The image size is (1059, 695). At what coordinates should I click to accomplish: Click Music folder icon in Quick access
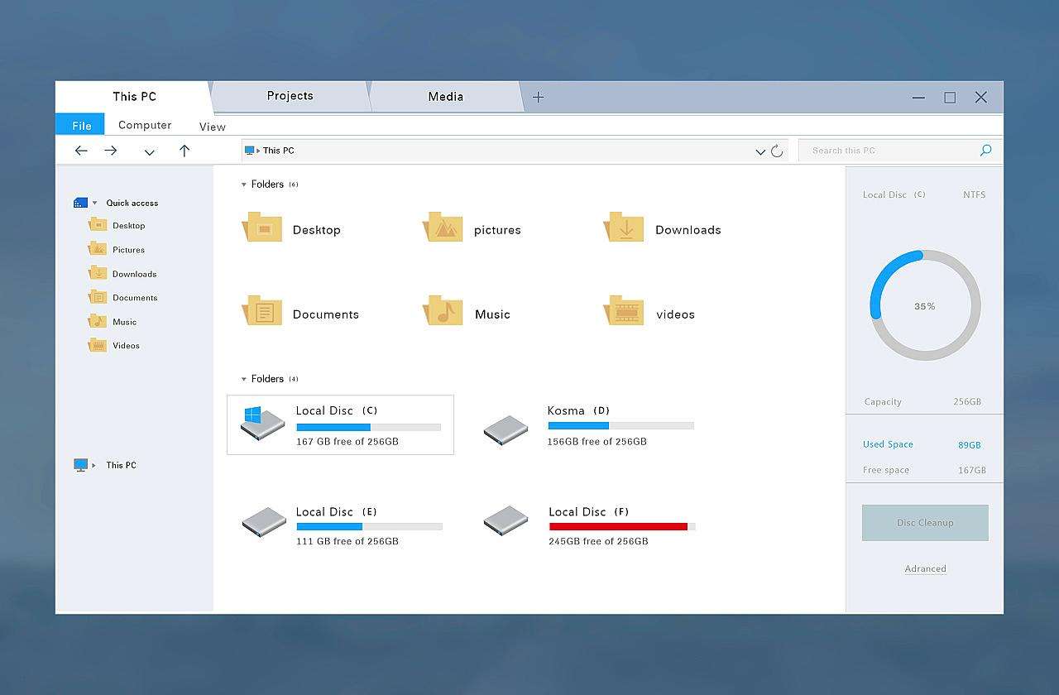click(98, 321)
